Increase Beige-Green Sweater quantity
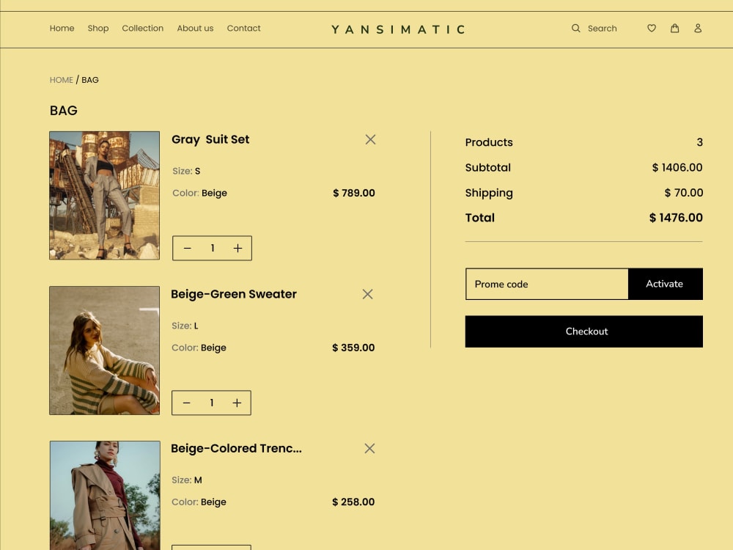This screenshot has height=550, width=733. pyautogui.click(x=237, y=403)
